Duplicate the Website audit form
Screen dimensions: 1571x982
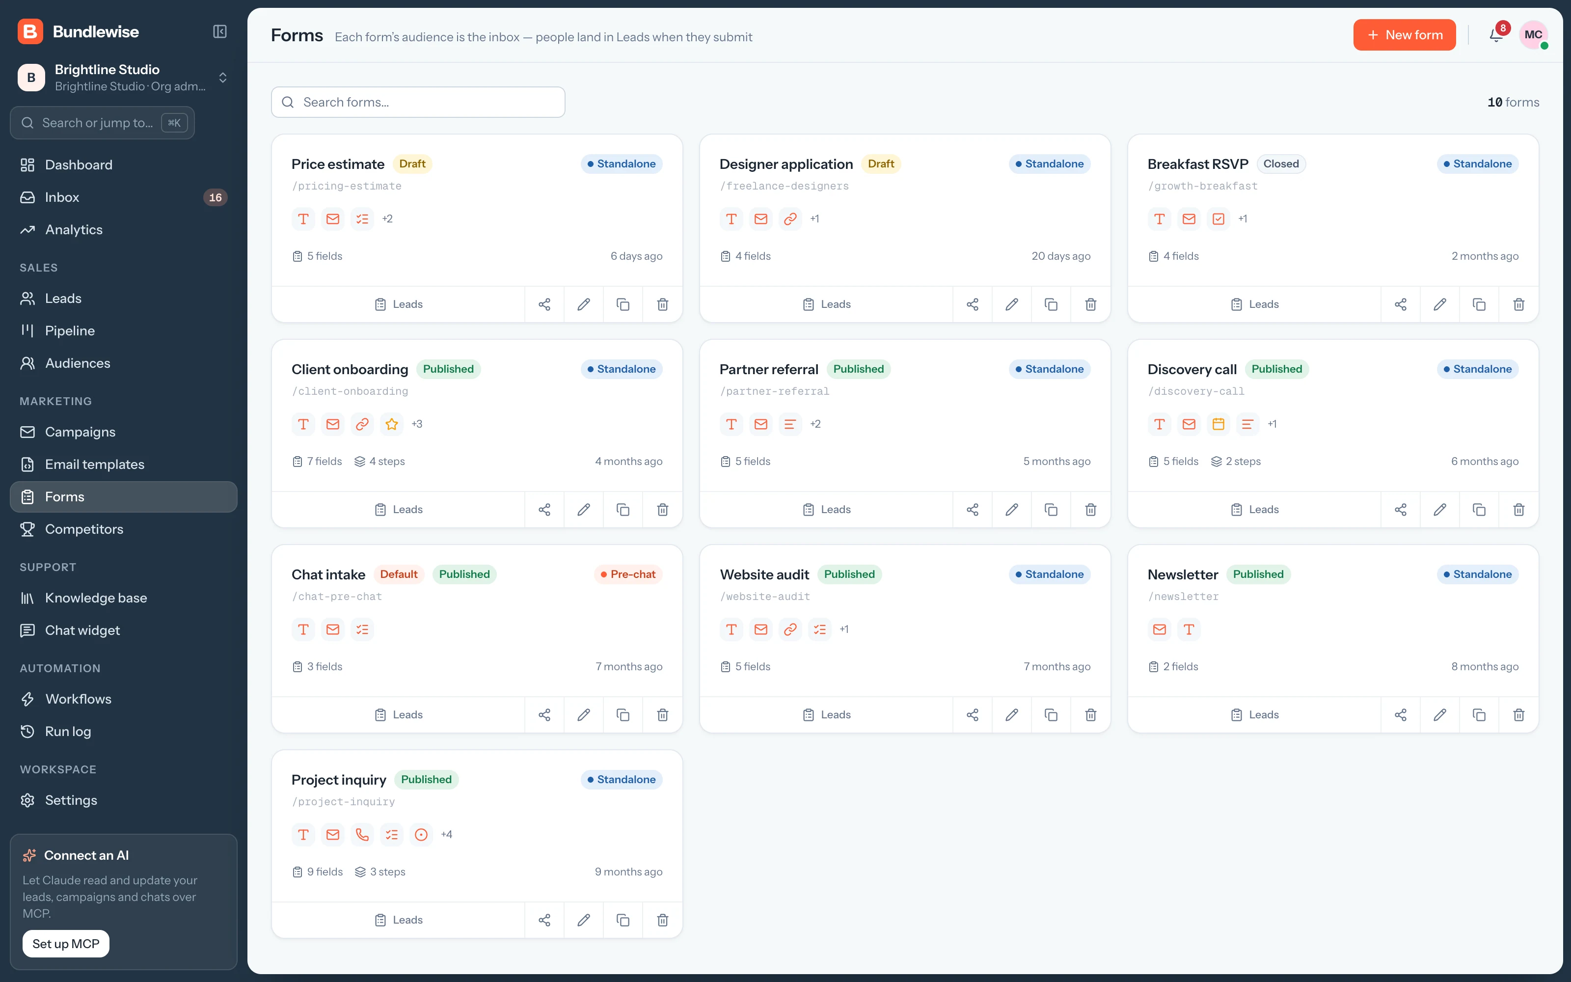(1051, 714)
